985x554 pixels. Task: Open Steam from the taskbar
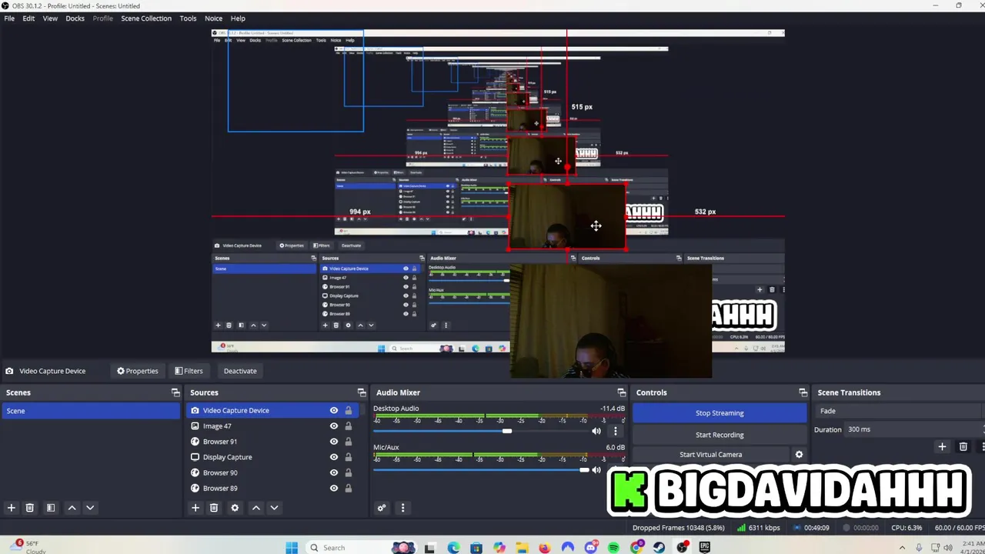[x=659, y=548]
